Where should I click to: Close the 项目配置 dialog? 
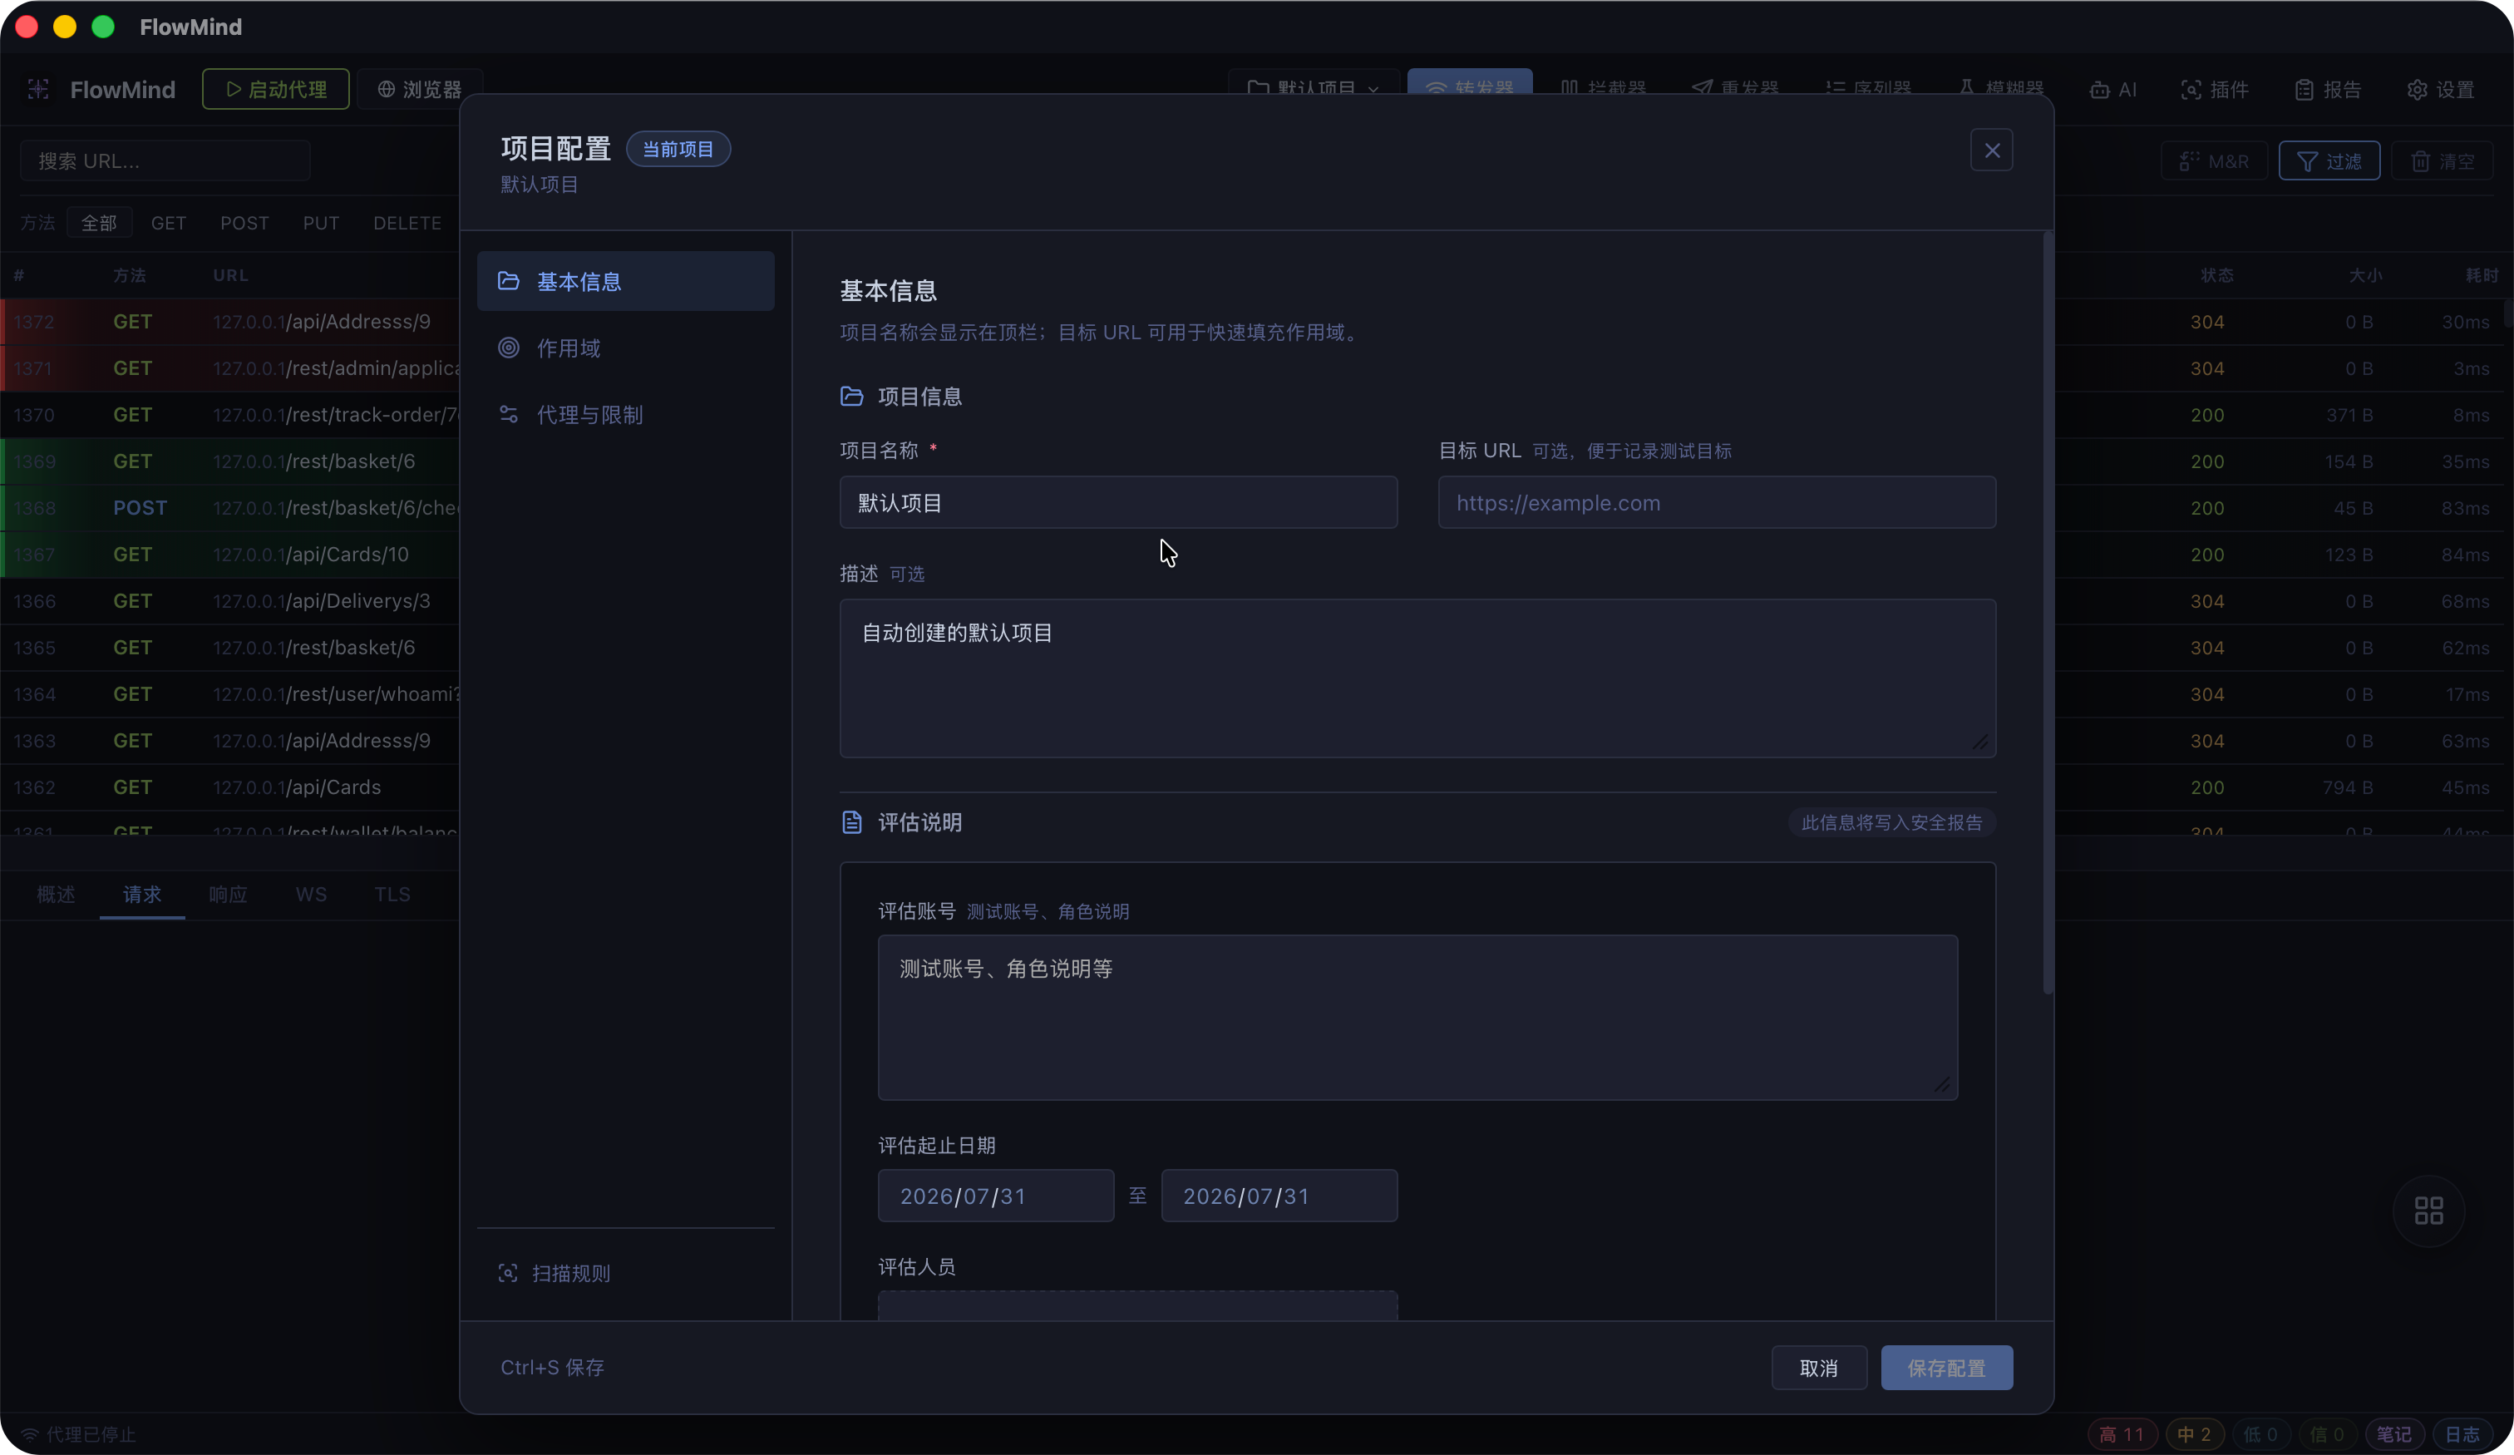coord(1991,150)
